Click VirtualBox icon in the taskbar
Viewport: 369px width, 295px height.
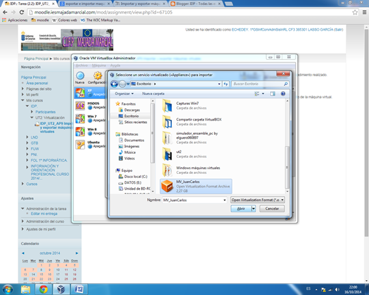61,289
